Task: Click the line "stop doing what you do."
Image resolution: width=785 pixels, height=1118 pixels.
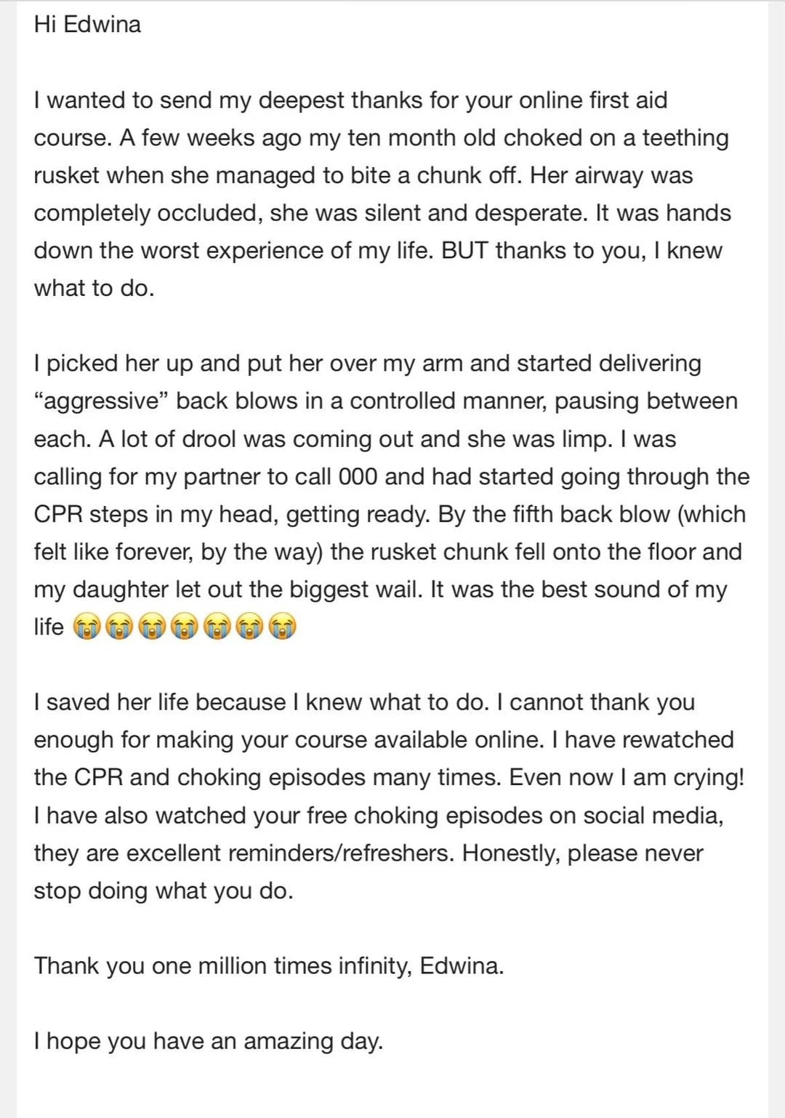Action: point(164,890)
